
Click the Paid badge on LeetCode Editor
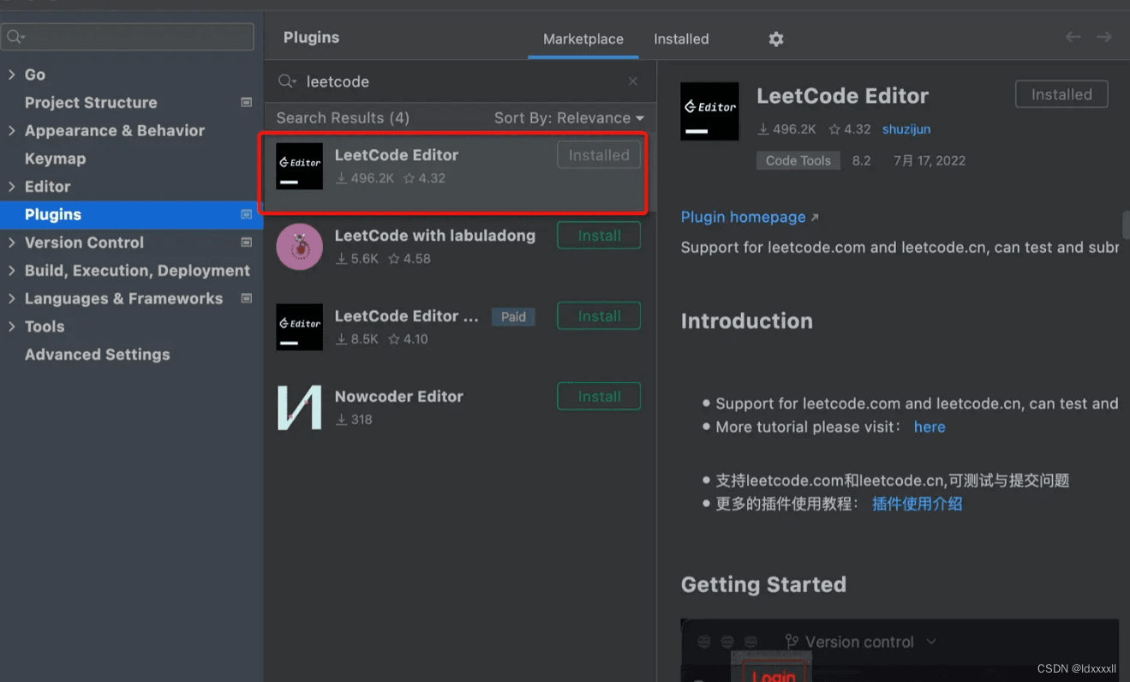click(513, 317)
